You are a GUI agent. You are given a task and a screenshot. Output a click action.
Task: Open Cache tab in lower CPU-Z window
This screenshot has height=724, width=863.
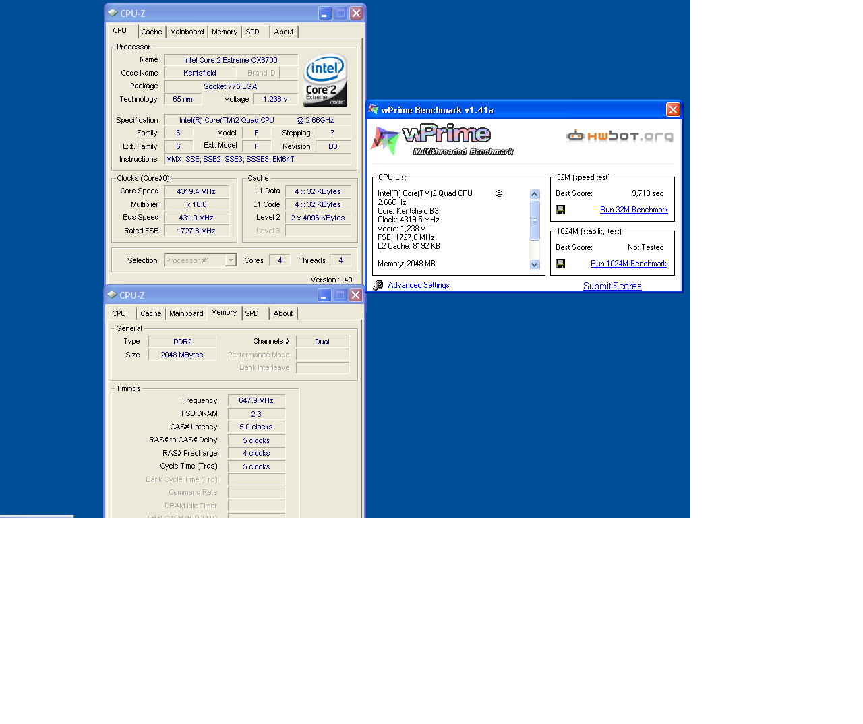click(151, 313)
